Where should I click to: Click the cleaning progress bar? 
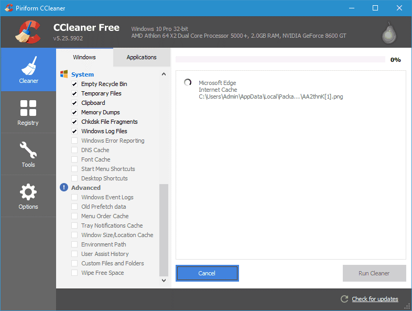tap(280, 60)
